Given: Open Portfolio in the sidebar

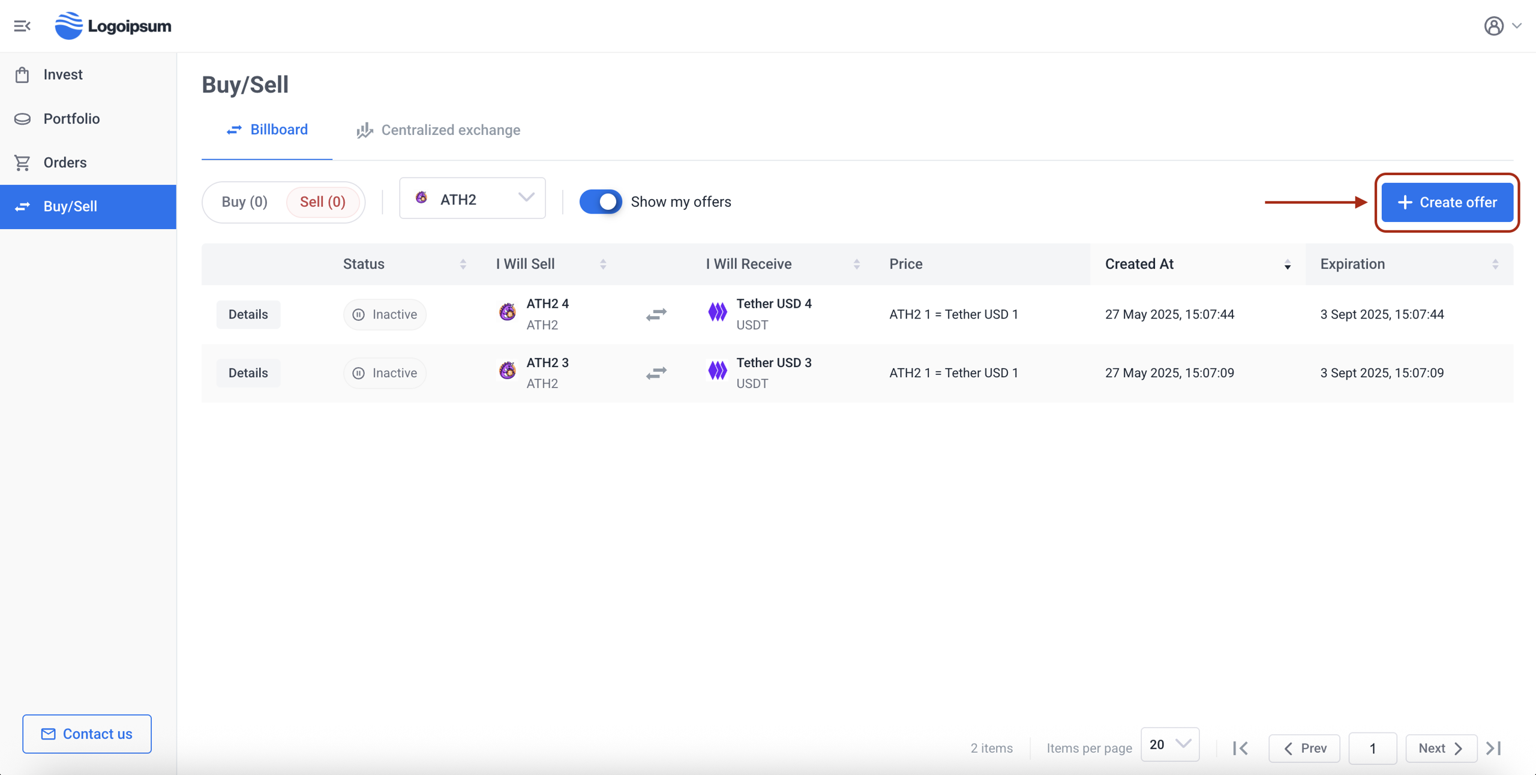Looking at the screenshot, I should (x=71, y=119).
